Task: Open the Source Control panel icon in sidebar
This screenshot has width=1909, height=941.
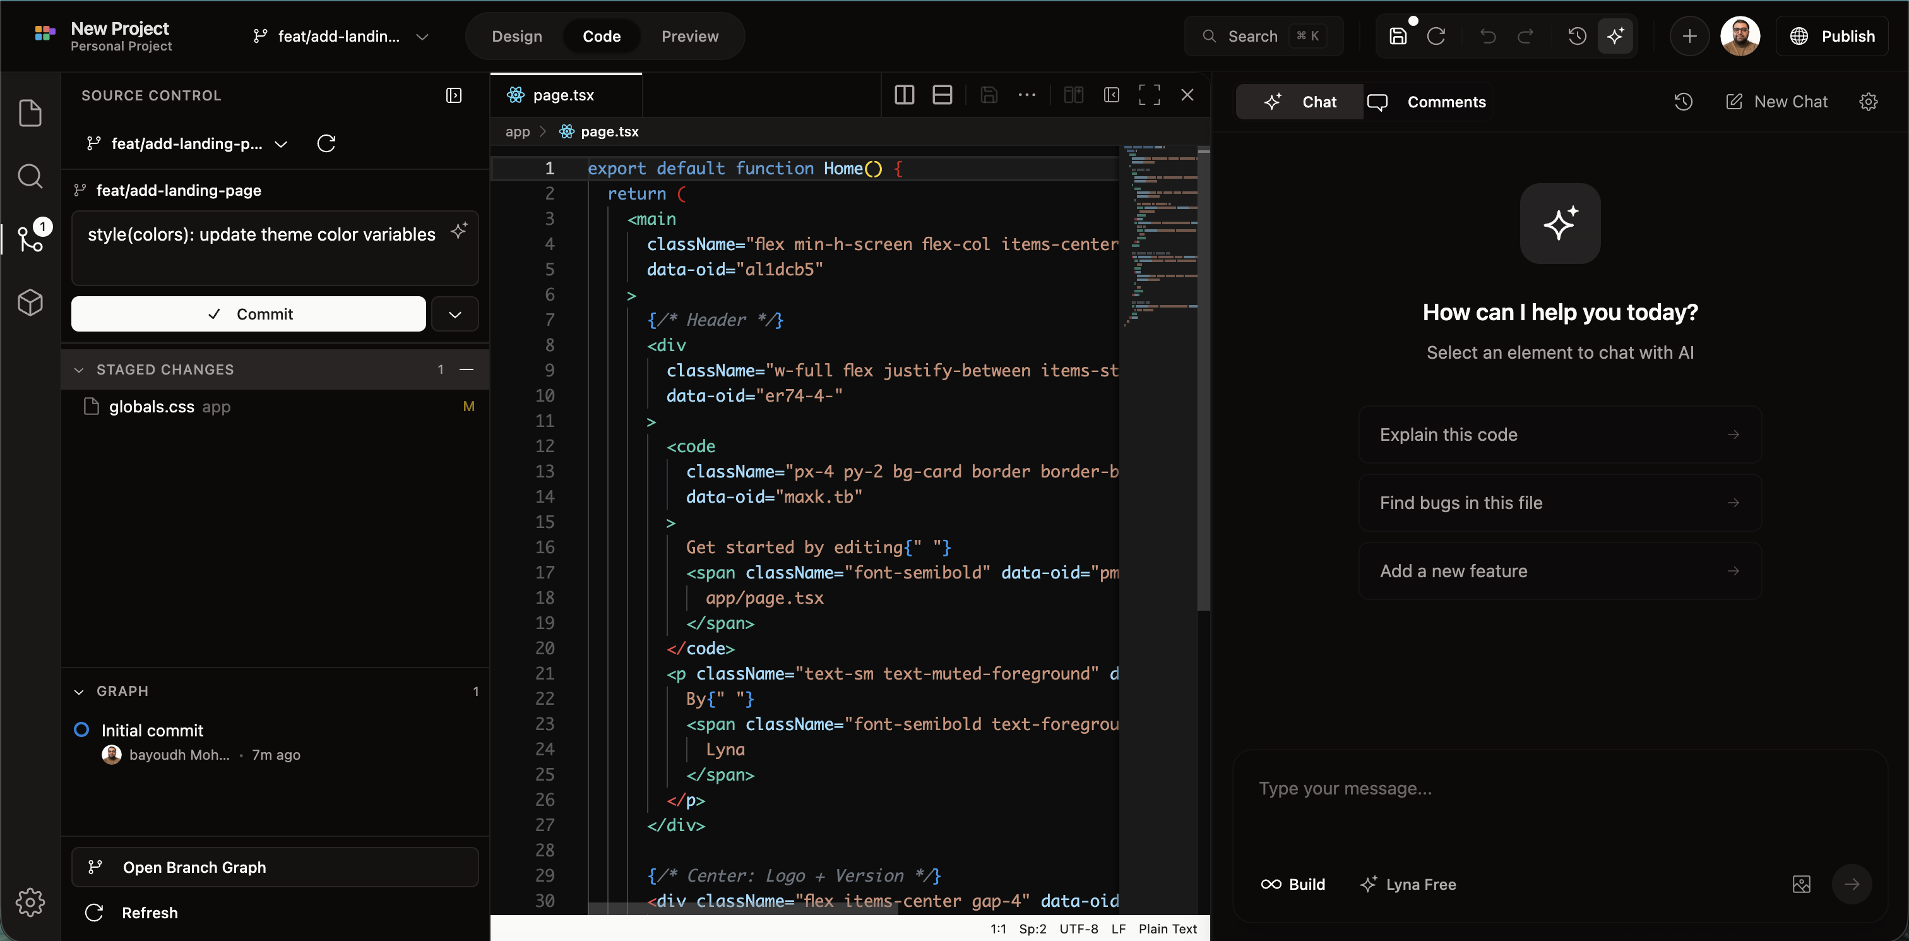Action: (30, 239)
